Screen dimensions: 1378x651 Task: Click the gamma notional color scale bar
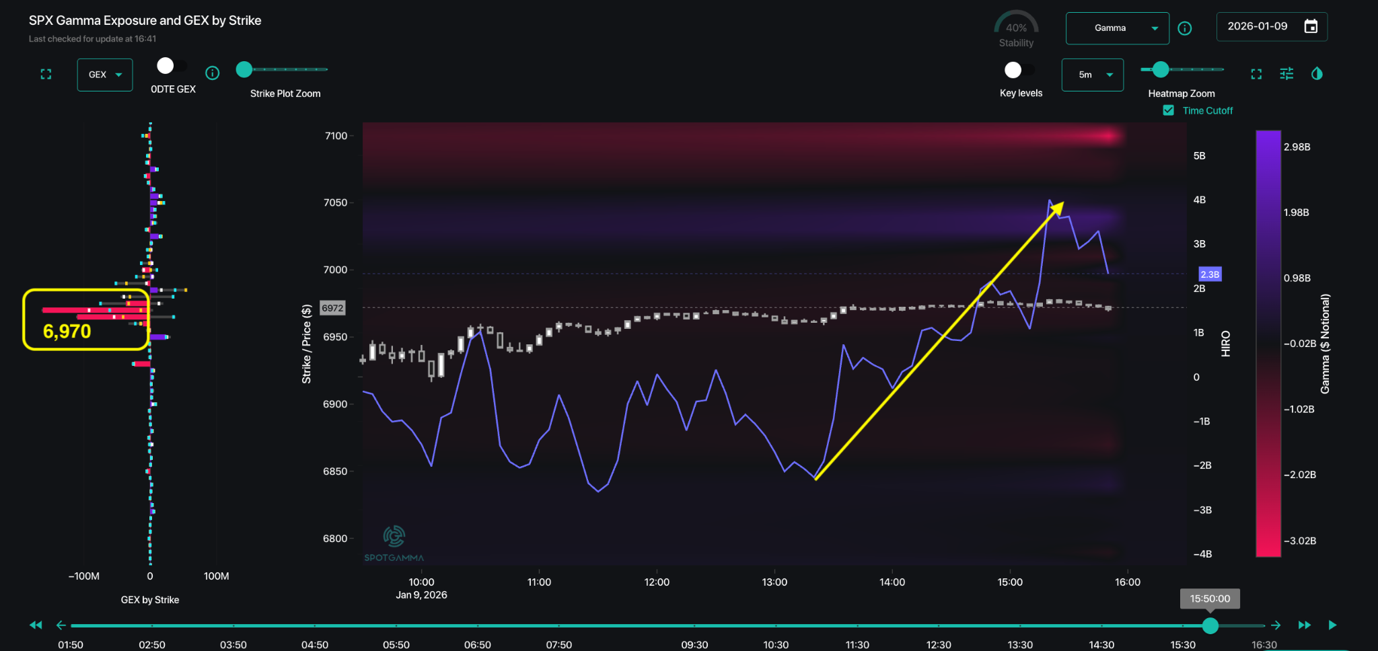[1268, 344]
